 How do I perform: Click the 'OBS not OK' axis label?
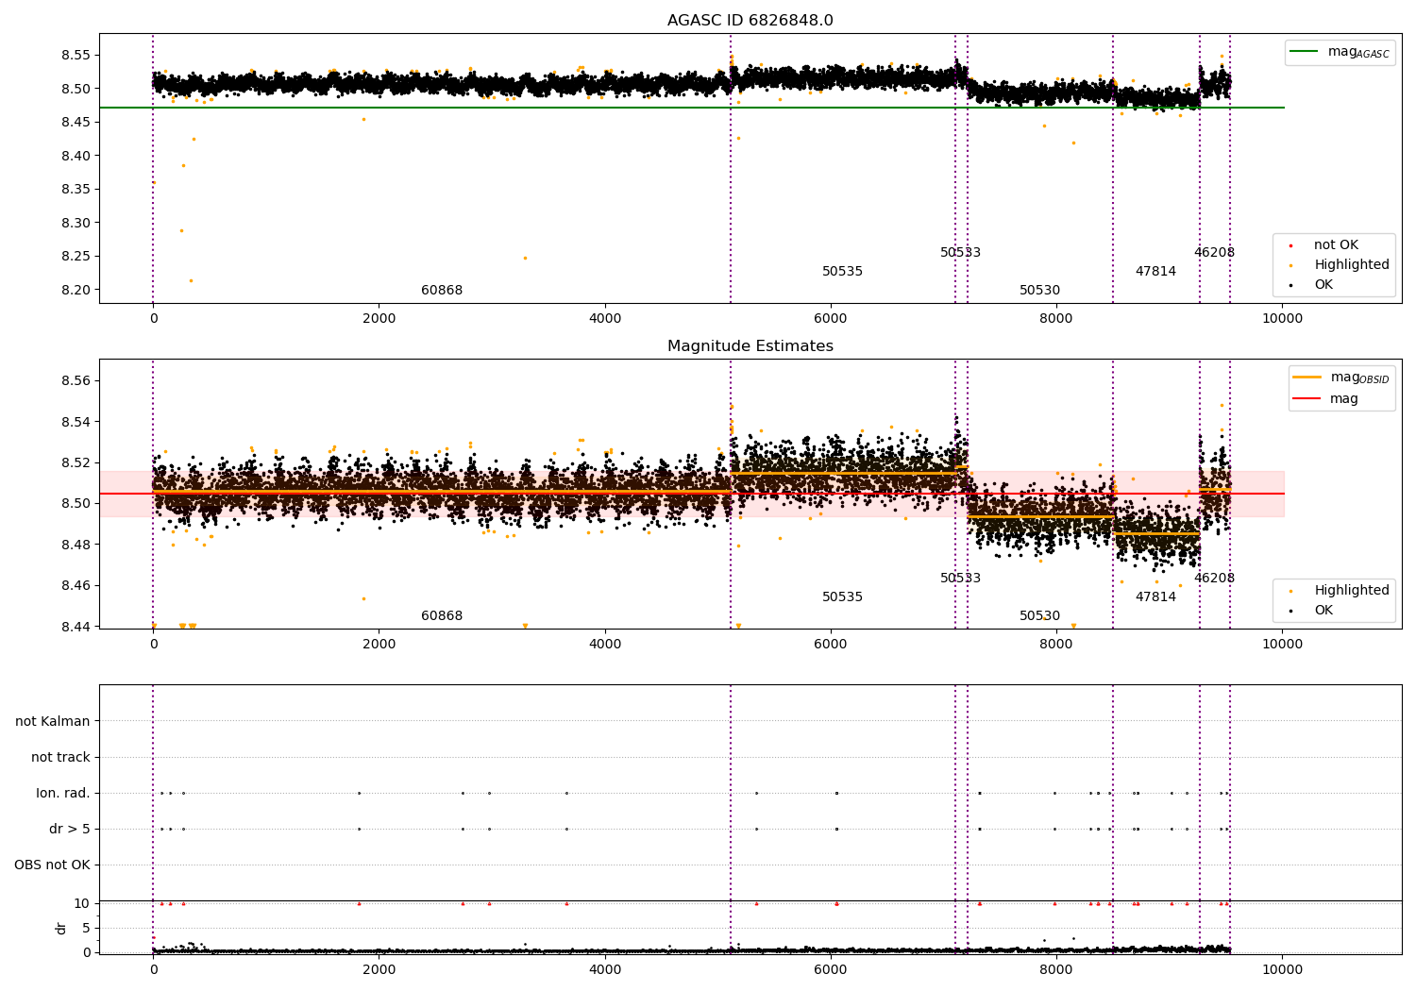click(53, 865)
